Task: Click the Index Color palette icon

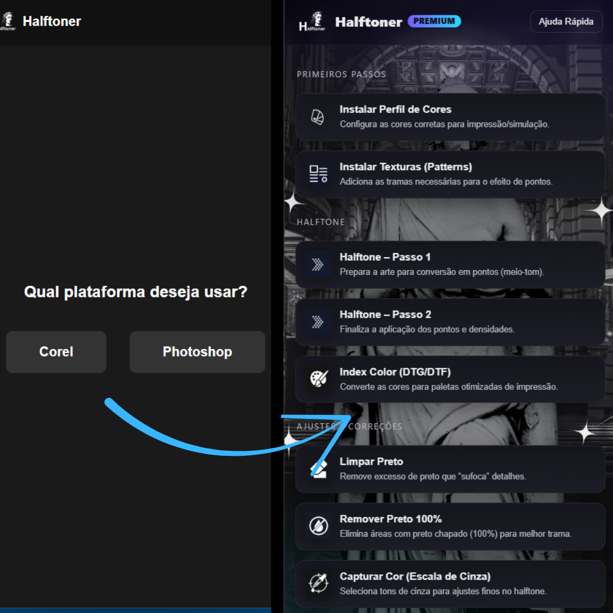Action: 318,379
